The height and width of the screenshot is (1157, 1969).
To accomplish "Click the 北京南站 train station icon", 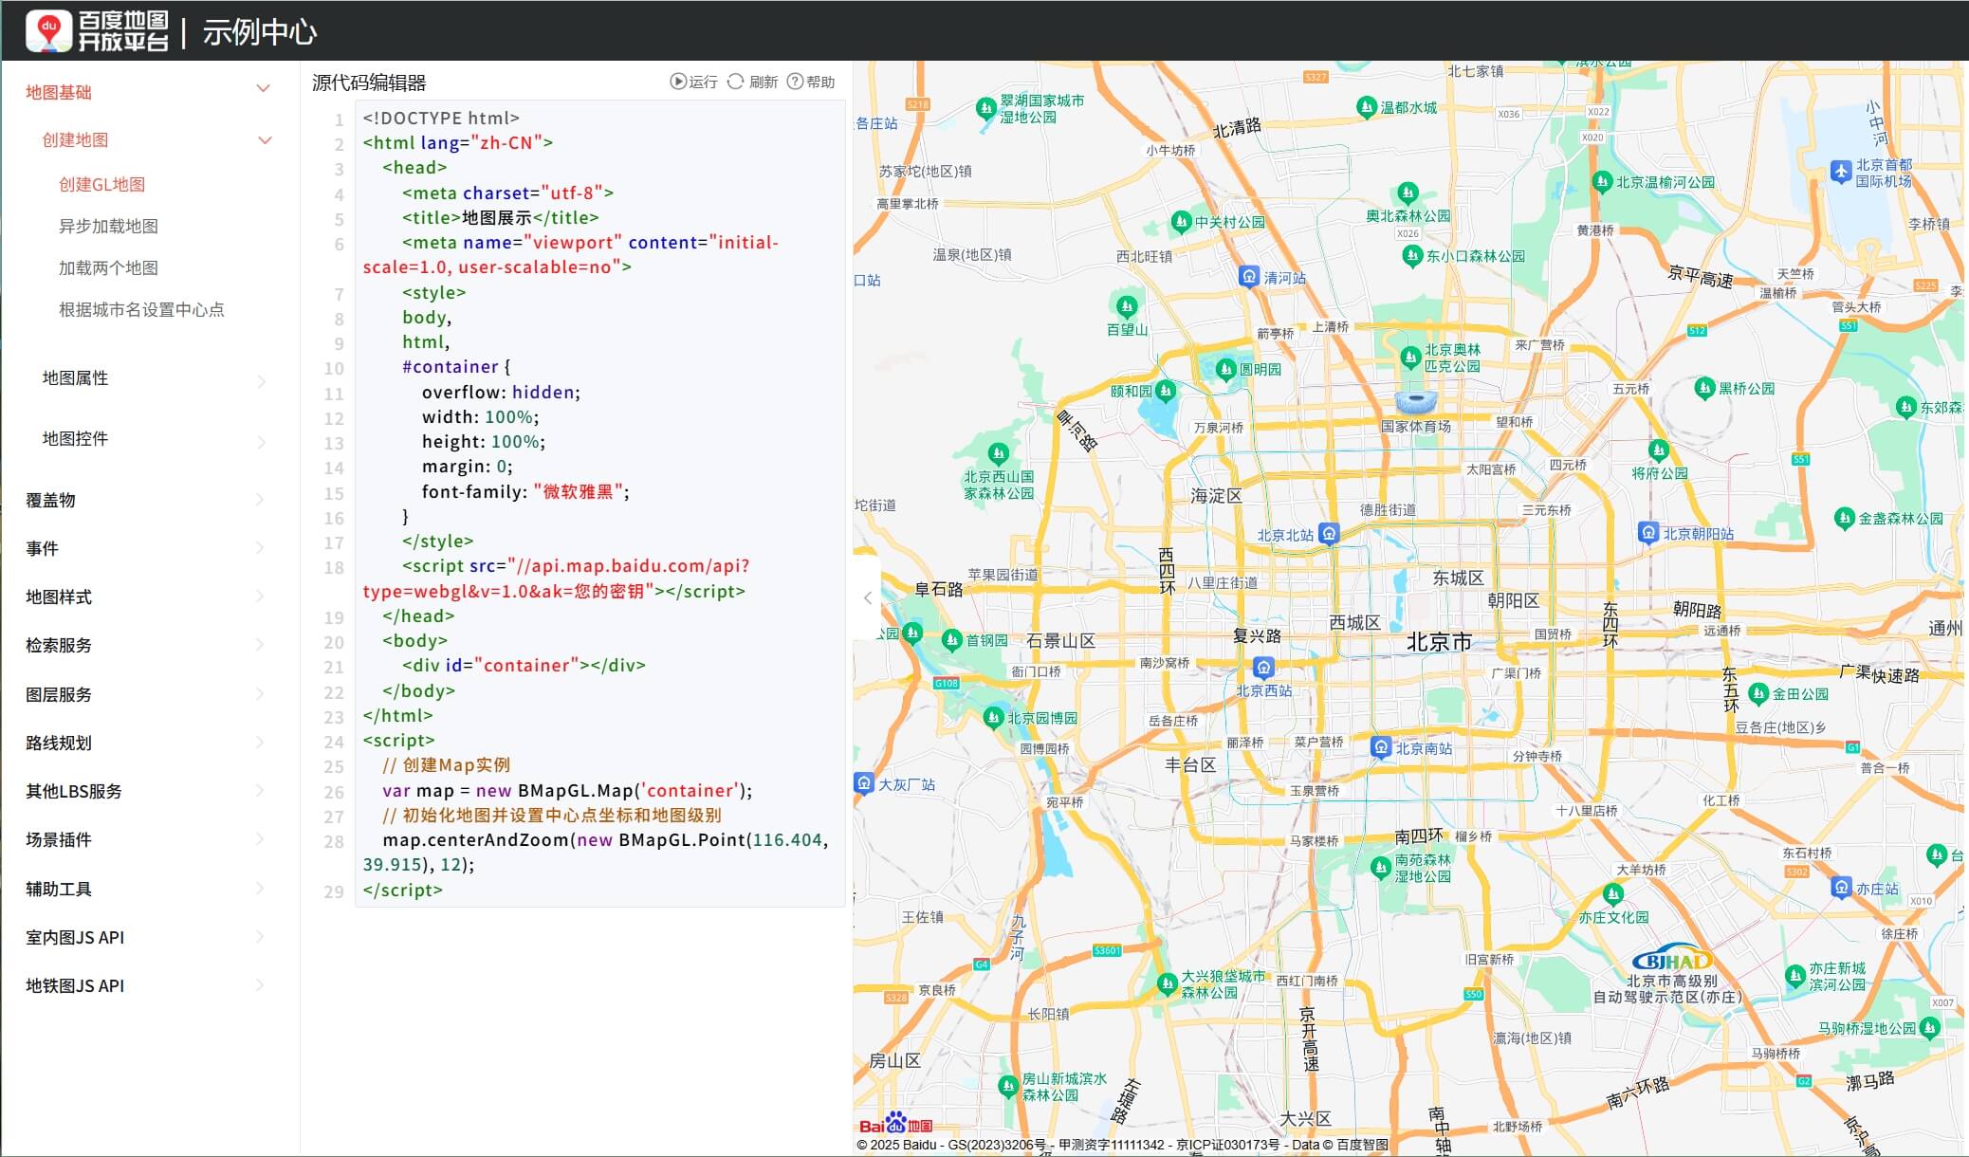I will pyautogui.click(x=1381, y=747).
